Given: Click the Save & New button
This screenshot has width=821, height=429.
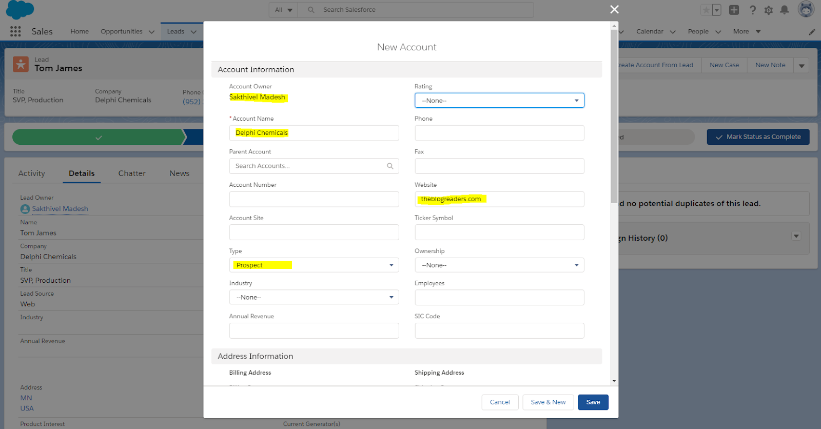Looking at the screenshot, I should click(x=548, y=402).
